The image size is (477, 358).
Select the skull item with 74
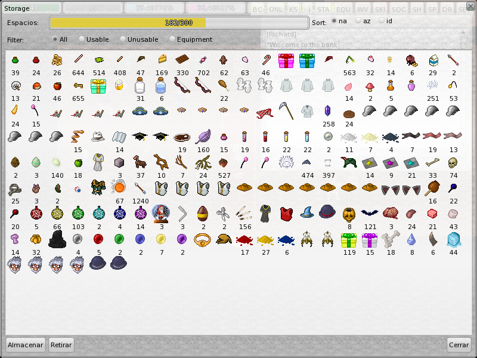tap(453, 162)
